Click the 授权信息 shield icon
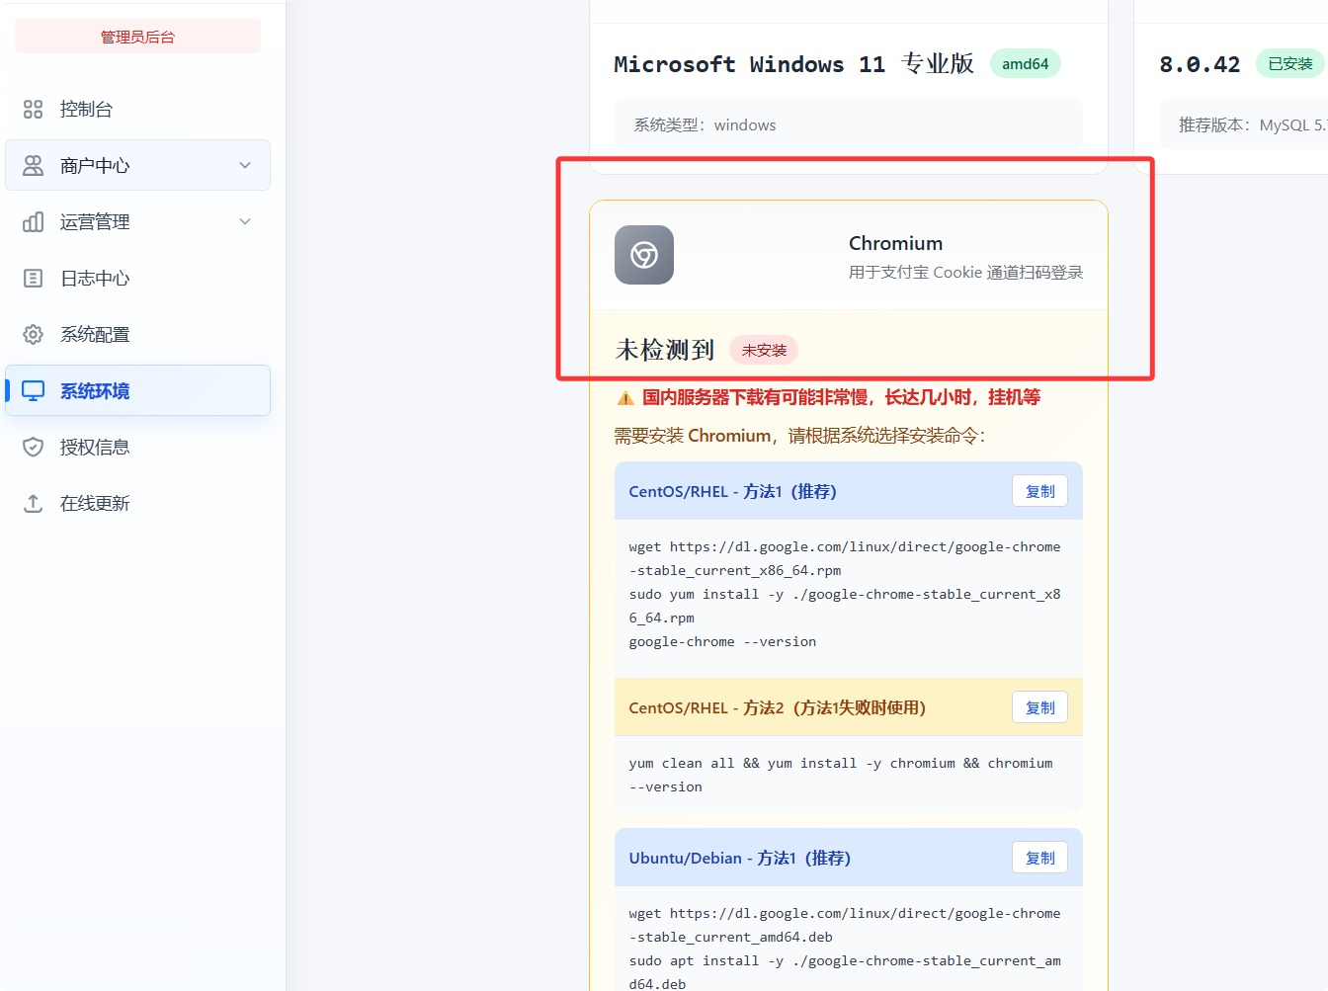This screenshot has height=991, width=1328. tap(34, 447)
